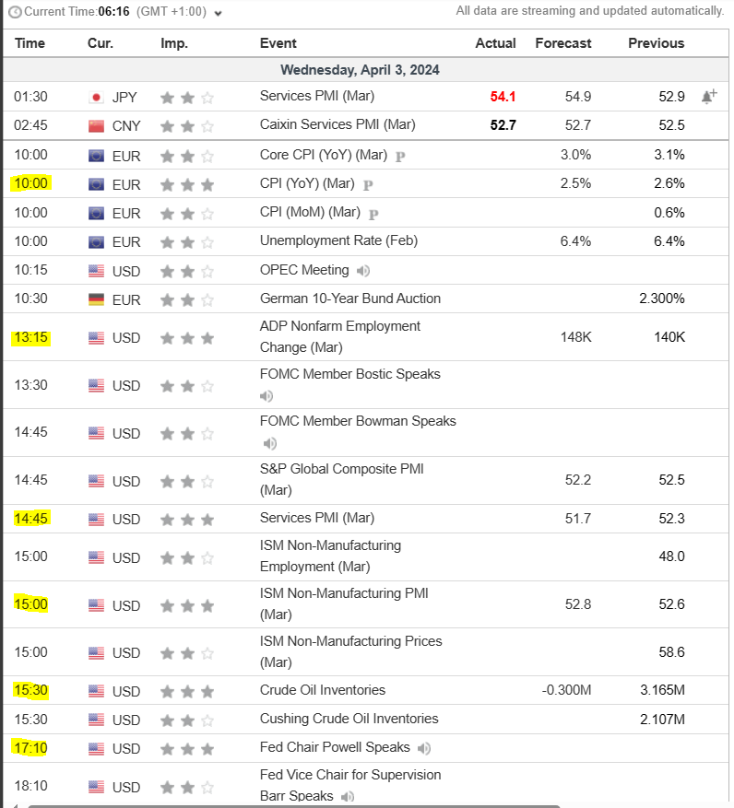Viewport: 734px width, 808px height.
Task: Click the speaker icon beside Barr Speaks
Action: pos(347,796)
